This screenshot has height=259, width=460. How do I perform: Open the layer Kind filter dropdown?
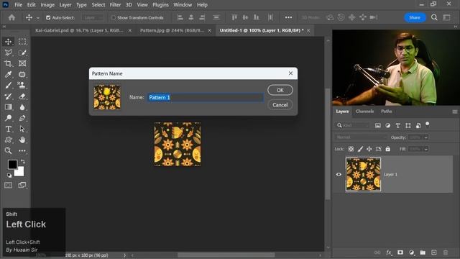353,125
